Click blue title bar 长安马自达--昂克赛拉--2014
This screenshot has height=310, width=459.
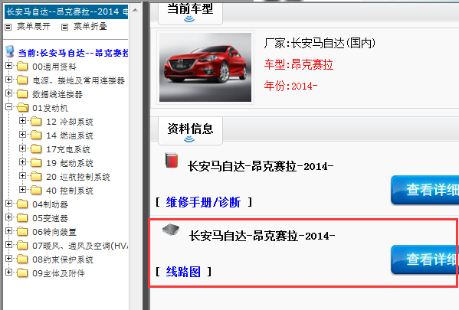67,11
